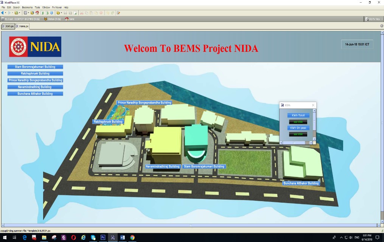This screenshot has width=384, height=242.
Task: Click the Windows Start button
Action: coord(5,237)
